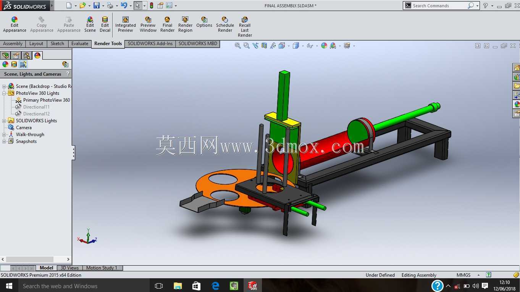Open the Edge browser from taskbar
520x292 pixels.
point(215,286)
